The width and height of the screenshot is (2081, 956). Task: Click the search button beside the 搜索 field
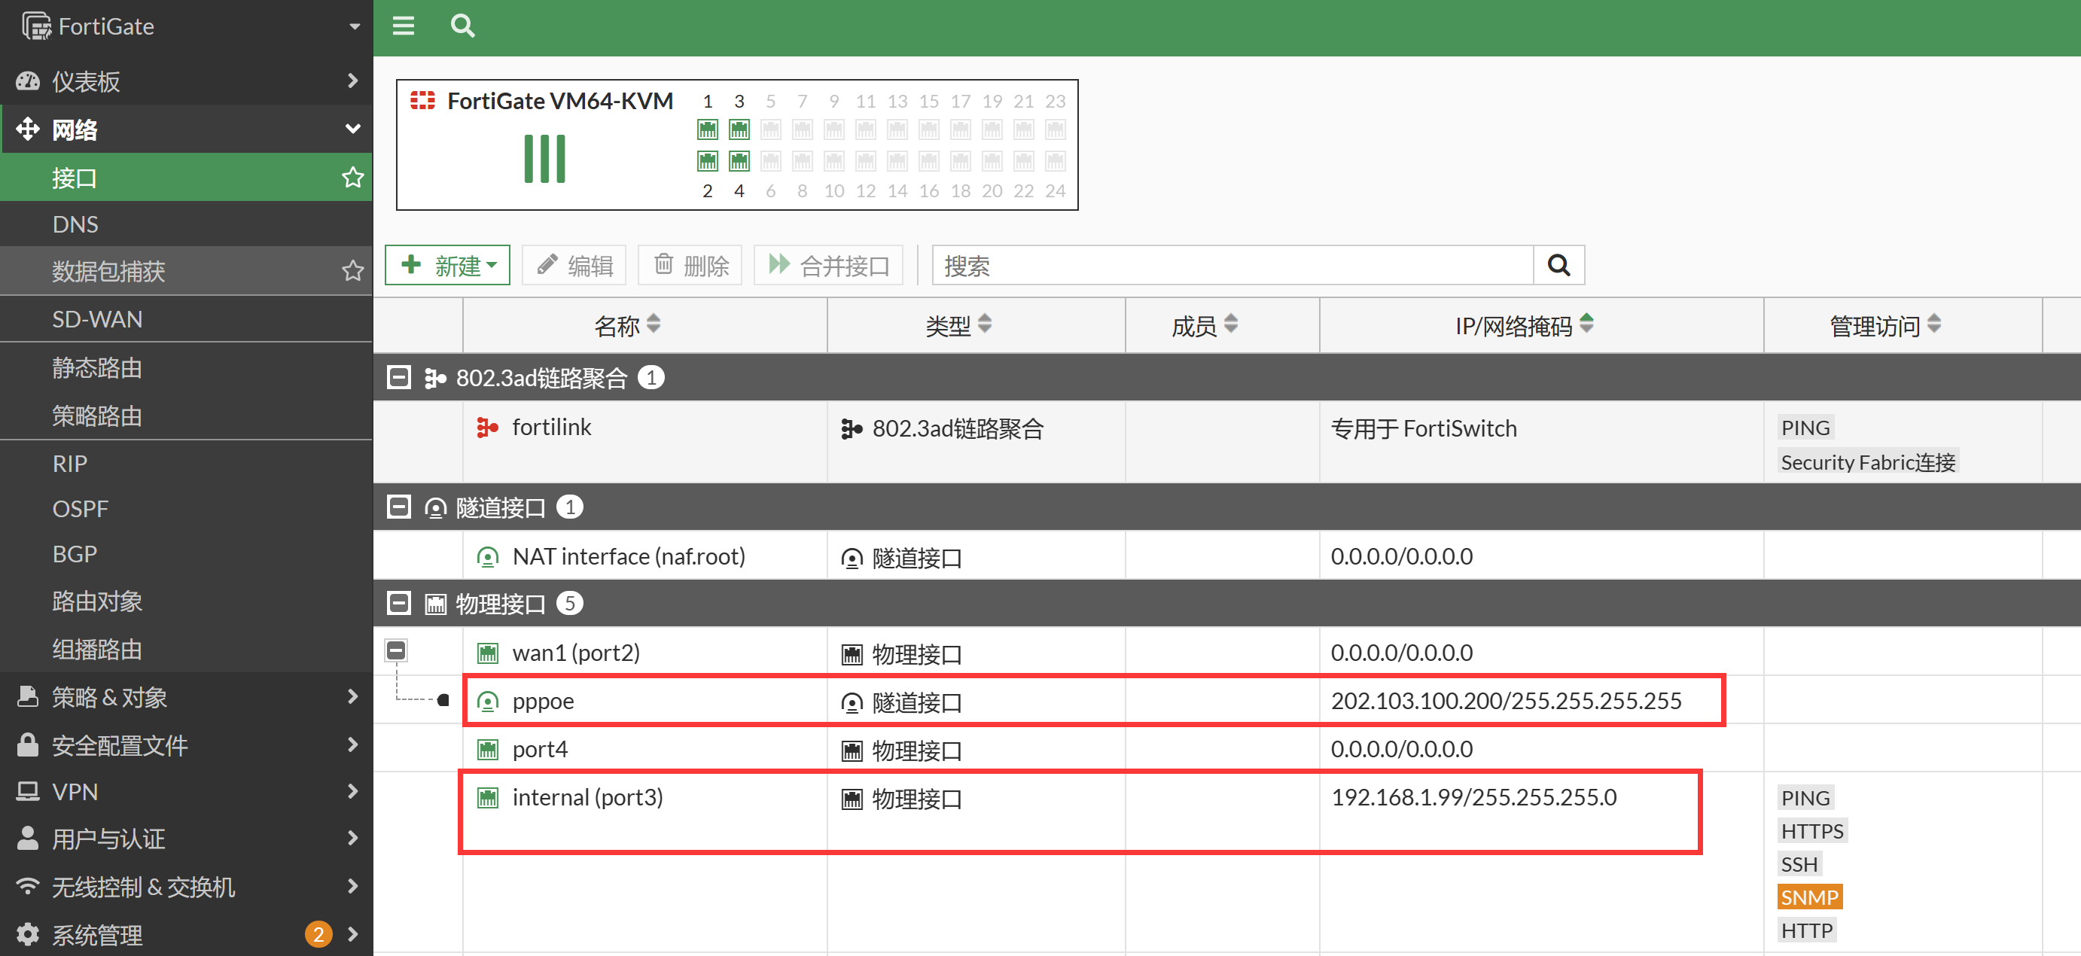[1558, 265]
